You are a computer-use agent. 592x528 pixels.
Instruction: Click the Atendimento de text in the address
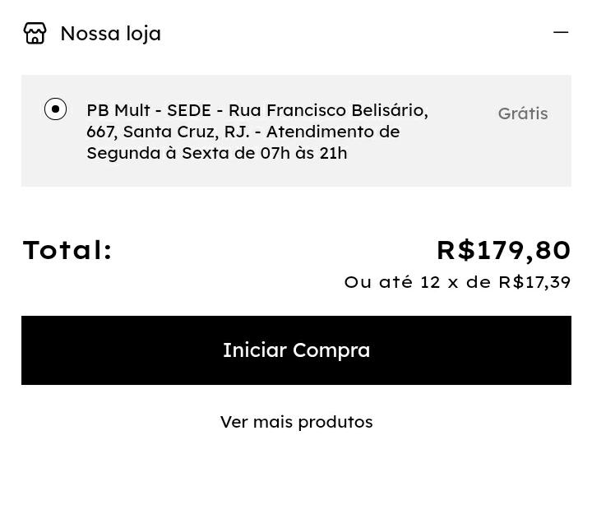pos(332,132)
